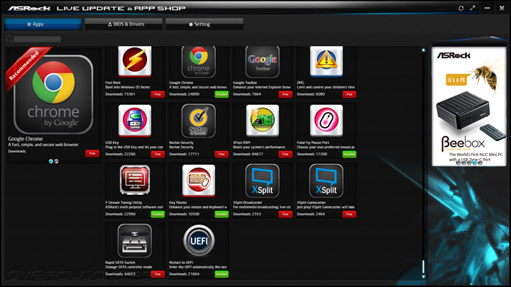Click Free button for Rapid SATA Switch
Image resolution: width=511 pixels, height=287 pixels.
click(x=158, y=274)
